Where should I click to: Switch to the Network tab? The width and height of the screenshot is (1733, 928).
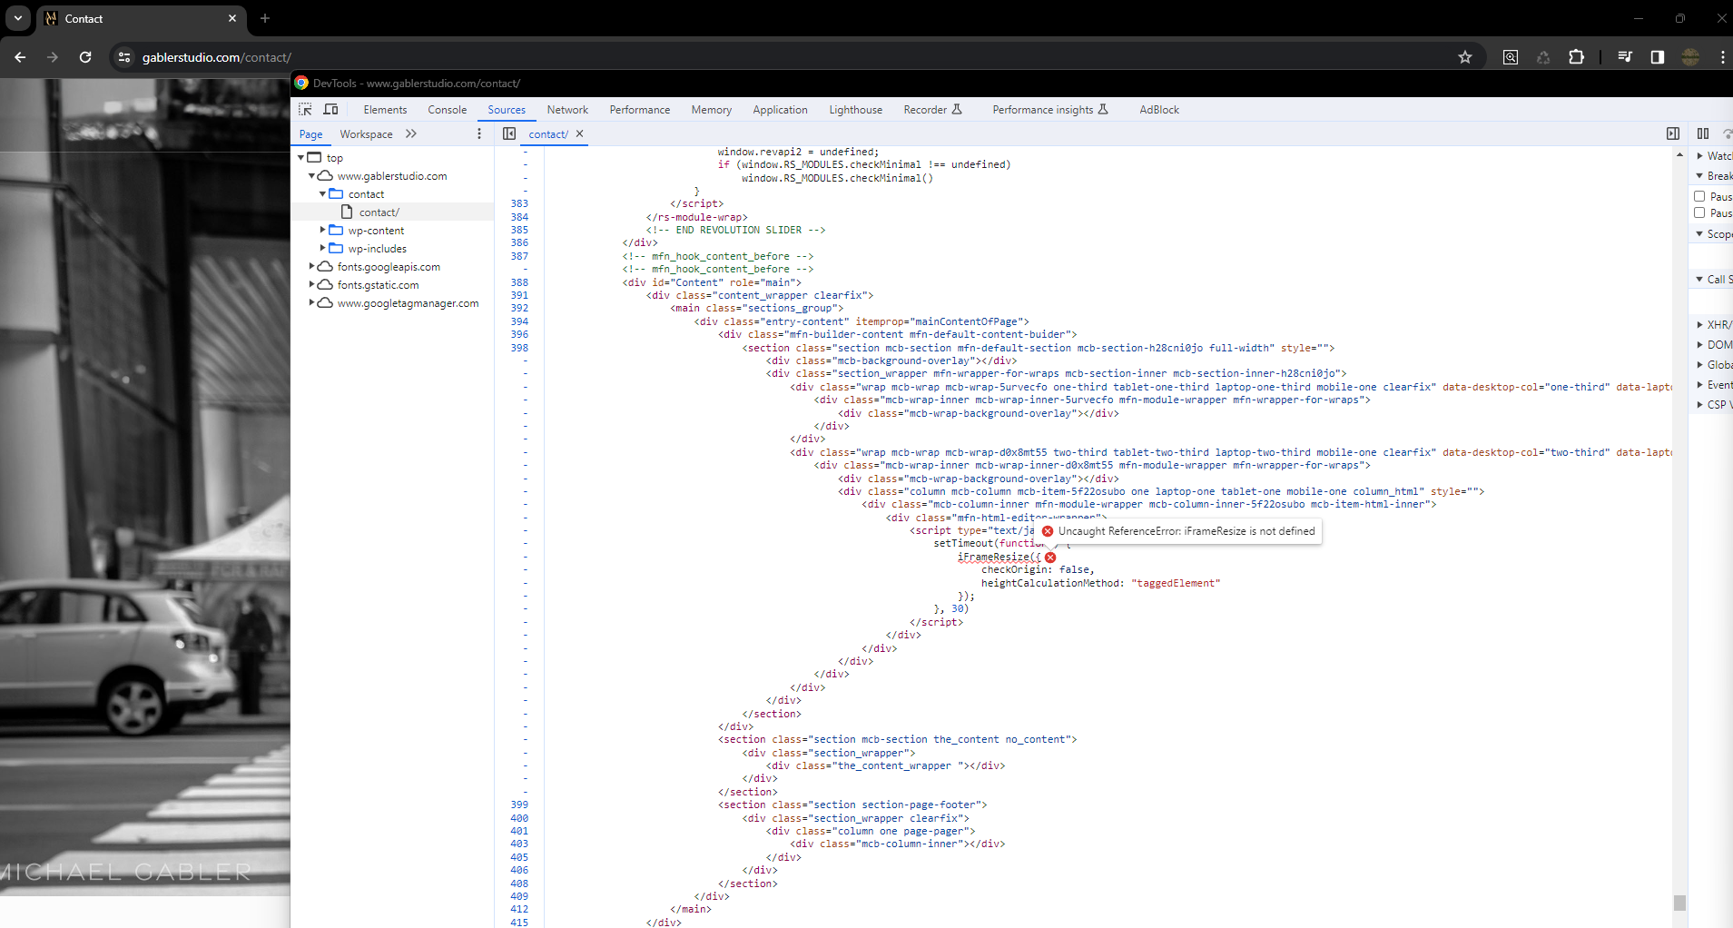coord(567,110)
